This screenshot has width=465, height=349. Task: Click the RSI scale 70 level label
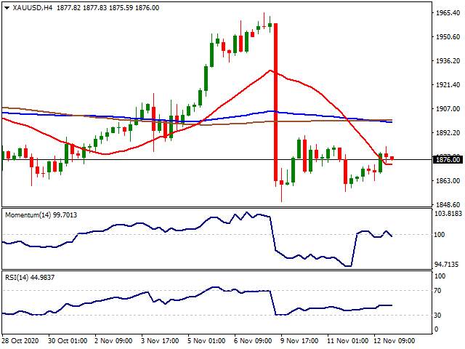(x=437, y=291)
